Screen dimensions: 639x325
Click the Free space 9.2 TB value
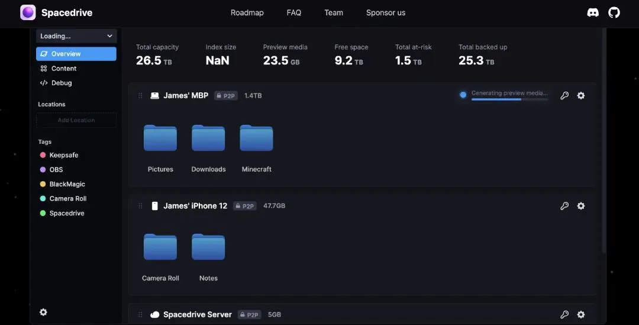(349, 60)
